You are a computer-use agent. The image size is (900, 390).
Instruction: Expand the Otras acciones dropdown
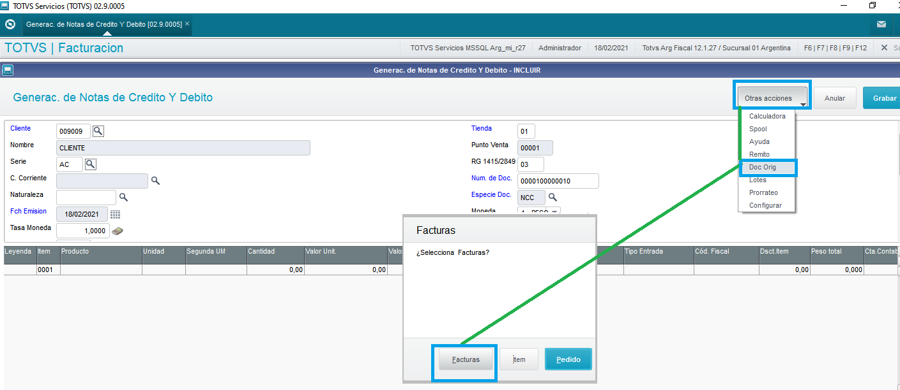pyautogui.click(x=773, y=98)
